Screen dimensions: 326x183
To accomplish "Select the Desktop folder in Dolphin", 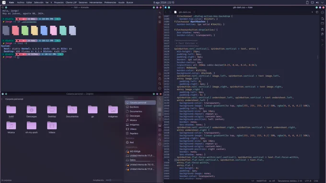I will tap(52, 111).
